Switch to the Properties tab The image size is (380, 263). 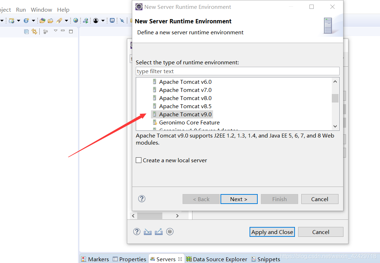(130, 259)
